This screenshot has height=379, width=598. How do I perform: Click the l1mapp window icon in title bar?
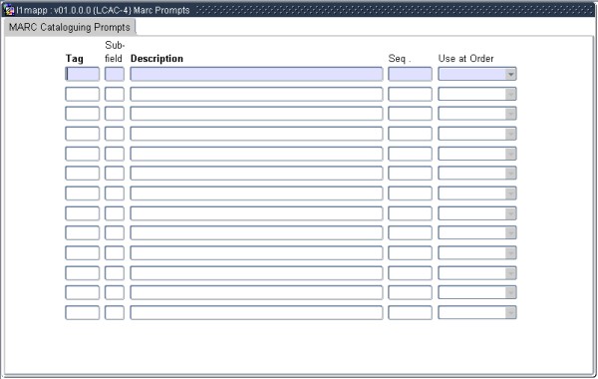point(8,10)
